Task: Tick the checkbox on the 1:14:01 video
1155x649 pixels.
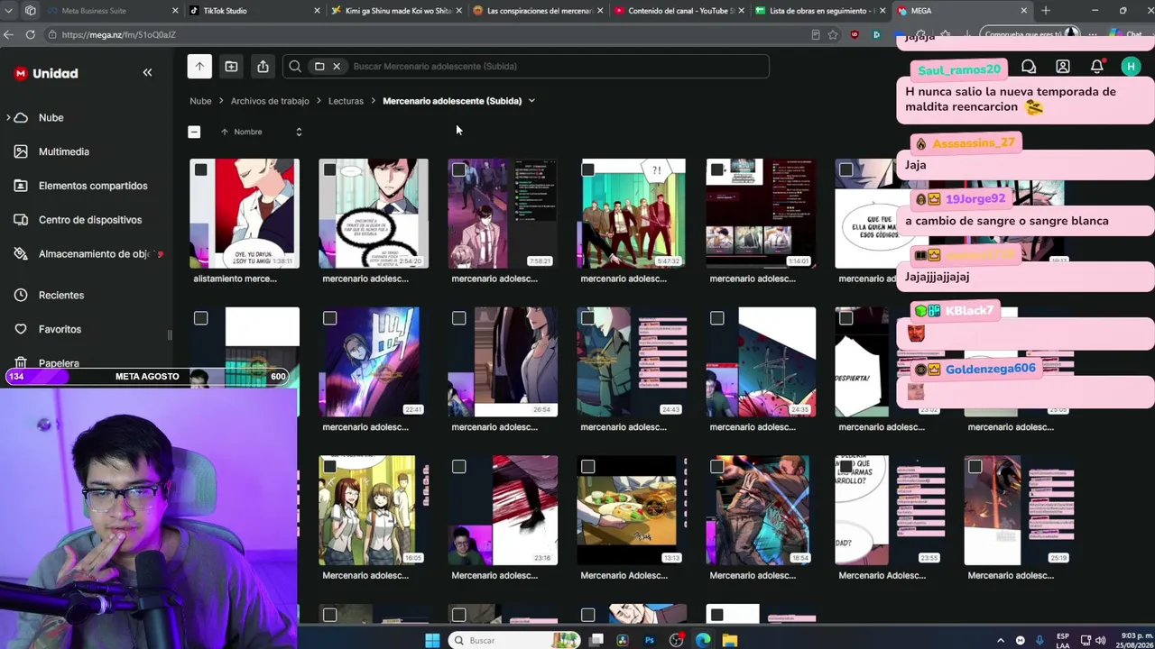Action: click(x=716, y=169)
